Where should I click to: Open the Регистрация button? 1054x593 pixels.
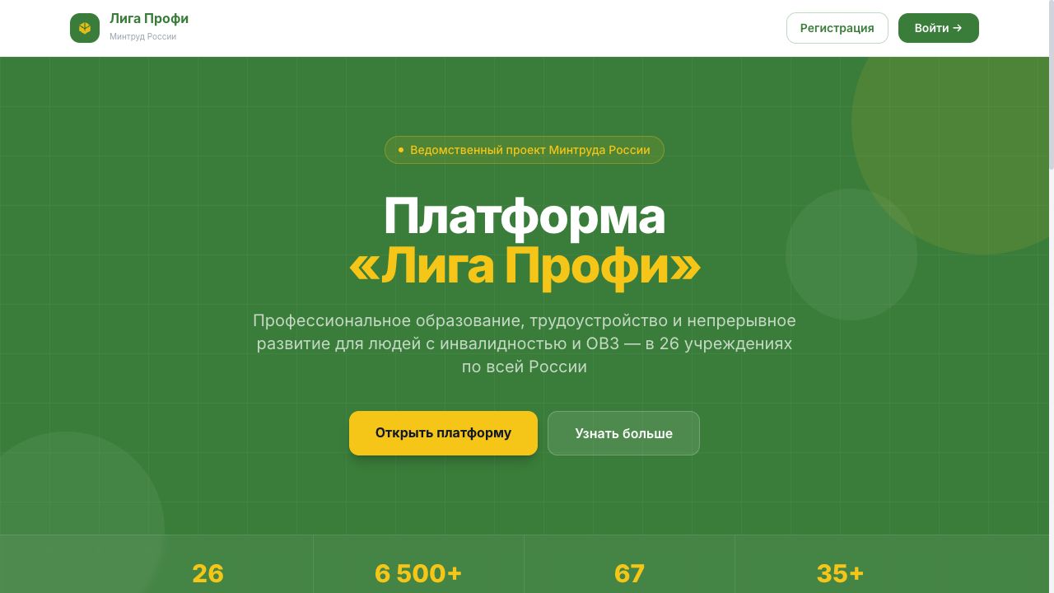837,28
